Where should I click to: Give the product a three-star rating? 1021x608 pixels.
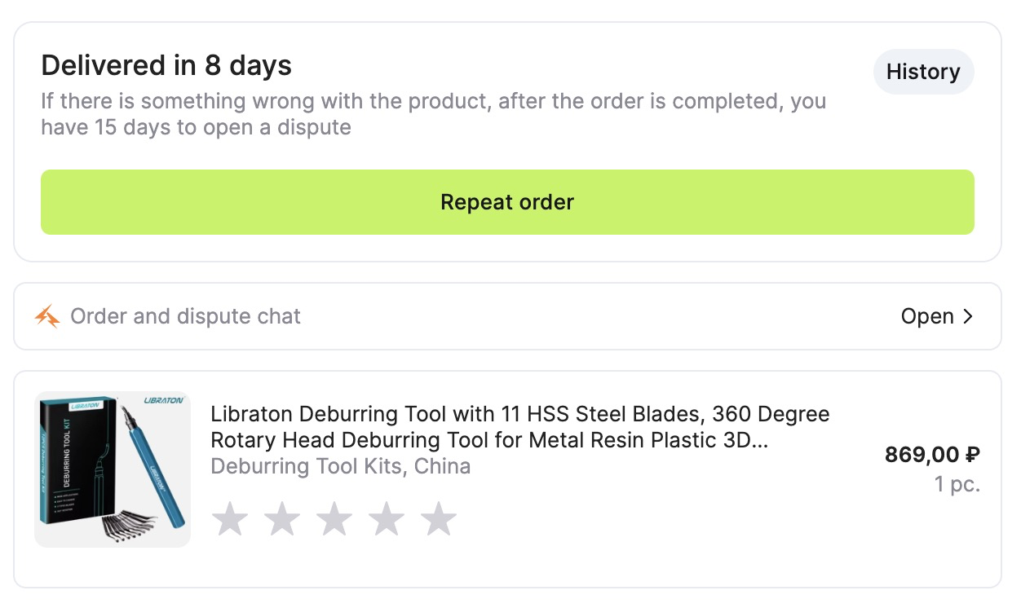(334, 519)
